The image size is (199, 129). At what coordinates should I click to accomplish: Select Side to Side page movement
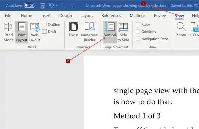pyautogui.click(x=123, y=32)
